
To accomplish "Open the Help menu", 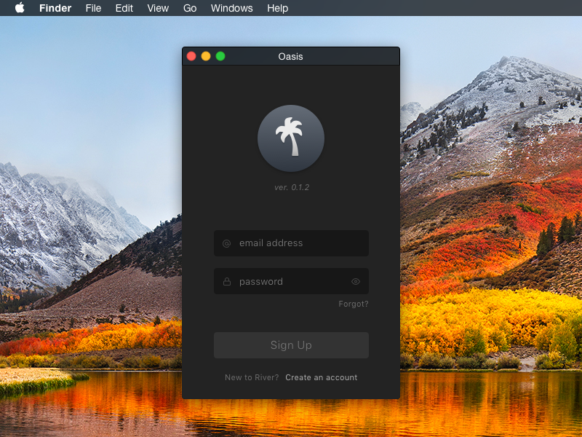I will [278, 8].
